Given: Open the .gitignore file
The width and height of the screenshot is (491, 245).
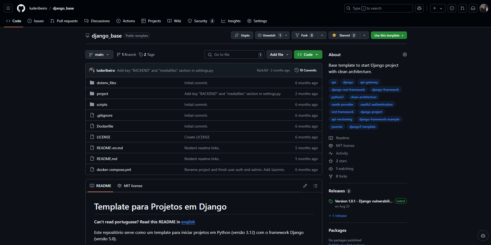Looking at the screenshot, I should click(104, 115).
